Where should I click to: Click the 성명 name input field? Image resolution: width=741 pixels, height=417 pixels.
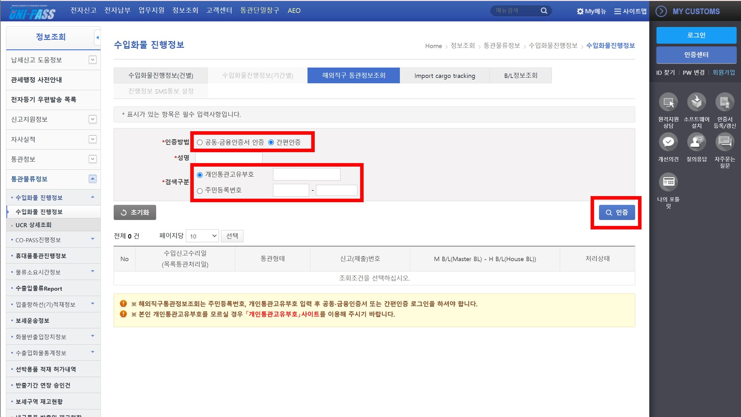tap(229, 158)
